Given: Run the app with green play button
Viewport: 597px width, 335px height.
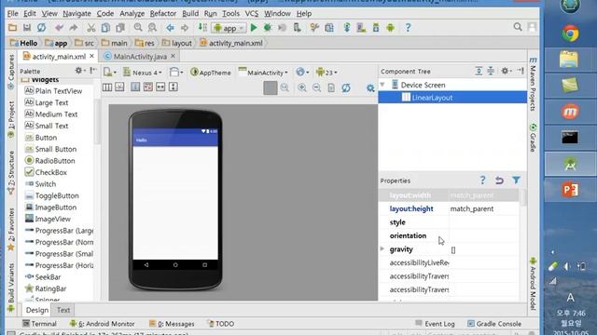Looking at the screenshot, I should pos(254,28).
